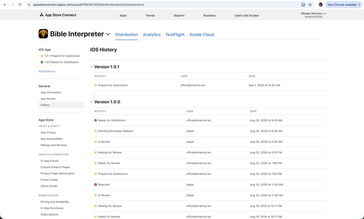Image resolution: width=364 pixels, height=219 pixels.
Task: Open App Privacy in the sidebar
Action: [x=48, y=132]
